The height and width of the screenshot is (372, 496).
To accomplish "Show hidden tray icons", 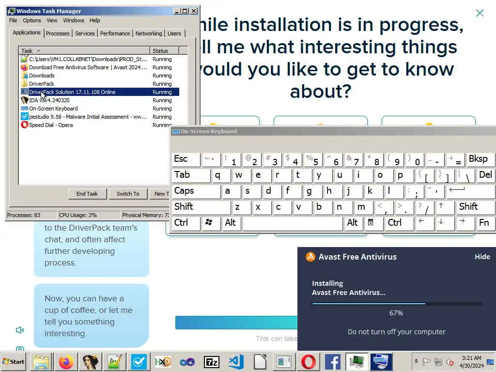I will pyautogui.click(x=416, y=361).
